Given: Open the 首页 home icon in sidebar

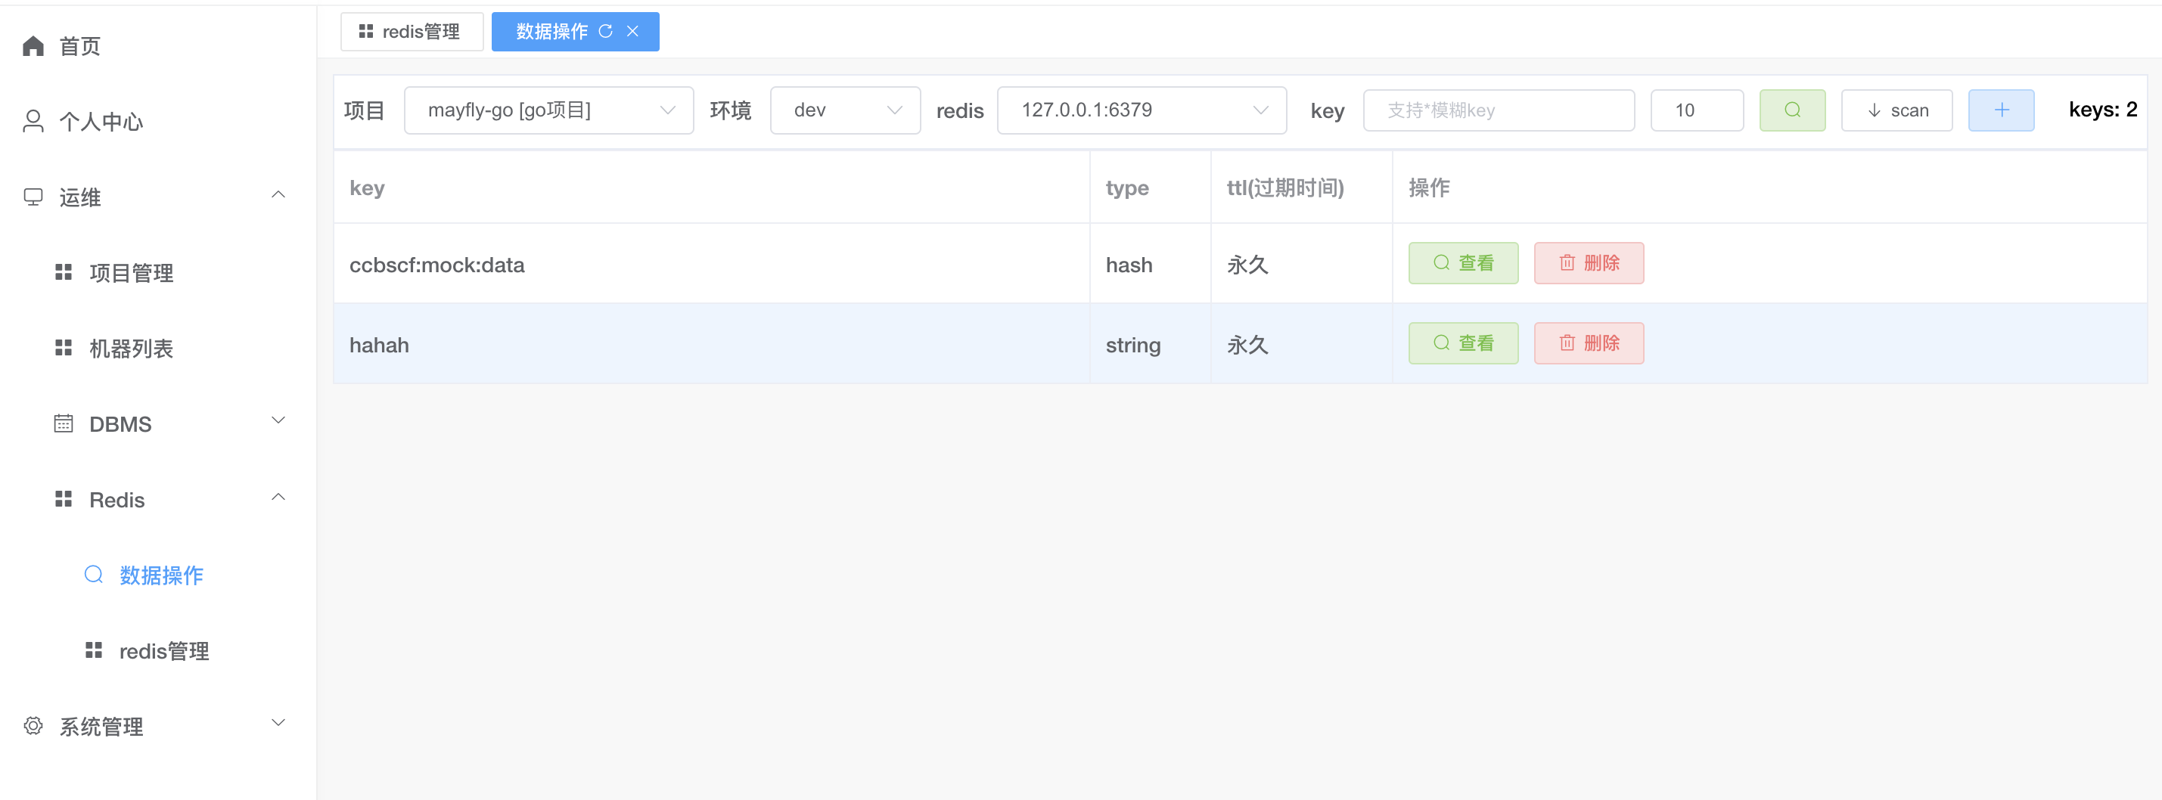Looking at the screenshot, I should (33, 46).
